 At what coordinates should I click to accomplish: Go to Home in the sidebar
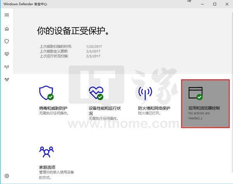(x=7, y=29)
